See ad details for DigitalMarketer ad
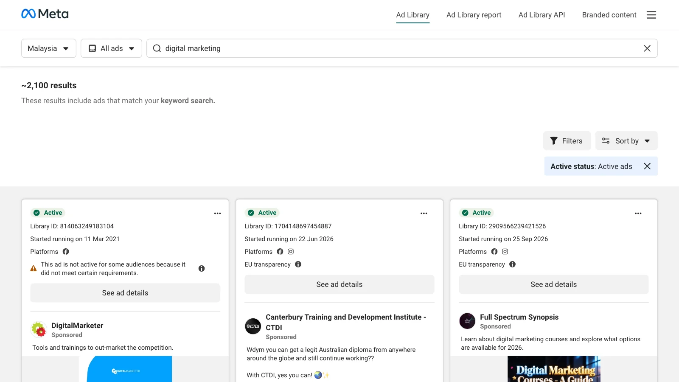Viewport: 679px width, 382px height. (125, 293)
